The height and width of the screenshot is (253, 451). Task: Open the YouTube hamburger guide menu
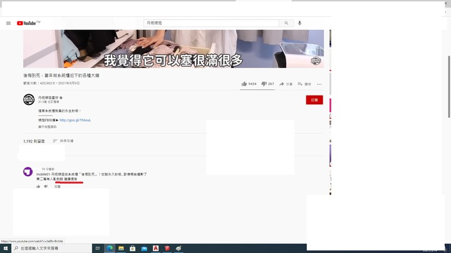[x=8, y=23]
